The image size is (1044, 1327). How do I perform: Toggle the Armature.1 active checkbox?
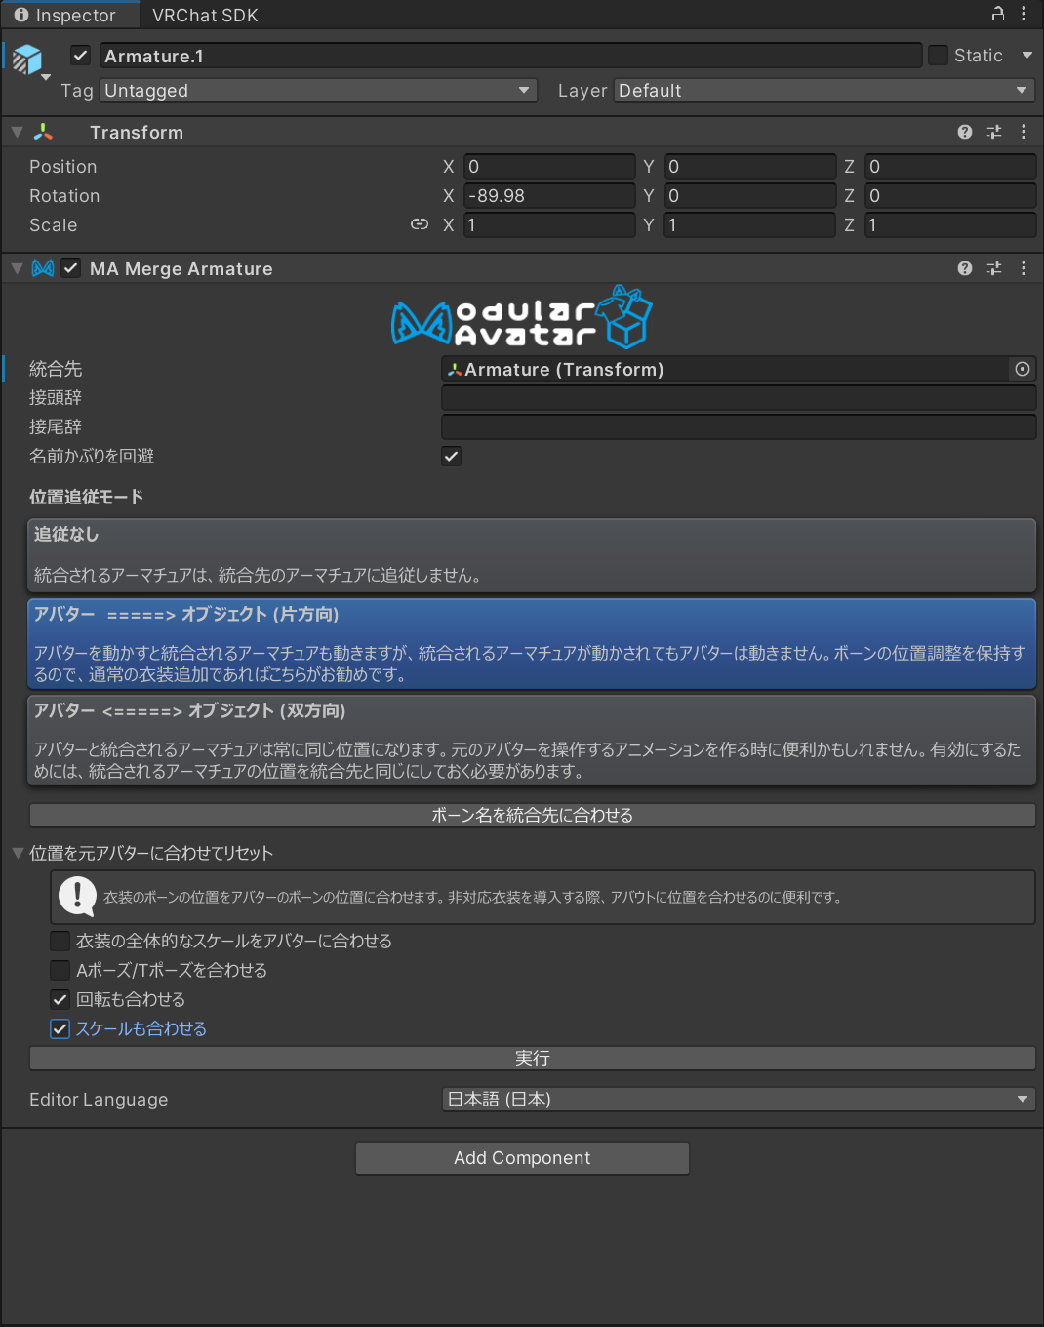click(81, 56)
